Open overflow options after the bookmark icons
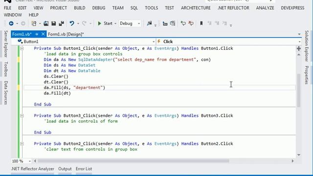This screenshot has width=313, height=176. pyautogui.click(x=231, y=25)
